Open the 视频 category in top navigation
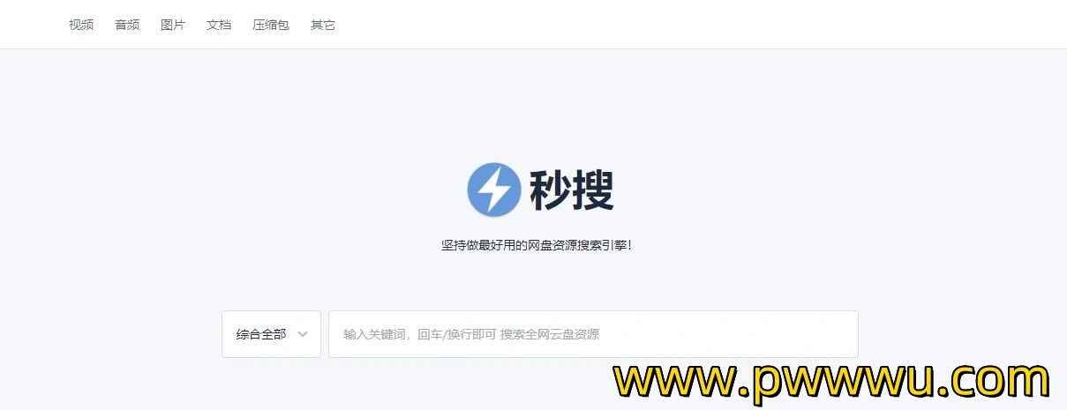The width and height of the screenshot is (1067, 410). (81, 25)
